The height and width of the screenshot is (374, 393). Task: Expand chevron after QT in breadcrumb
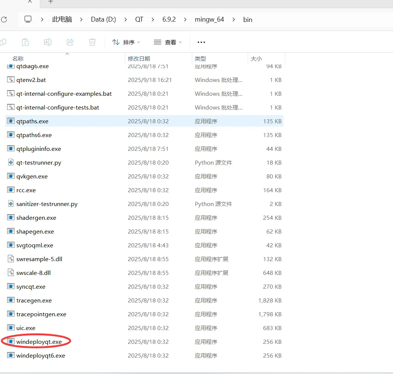coord(153,19)
